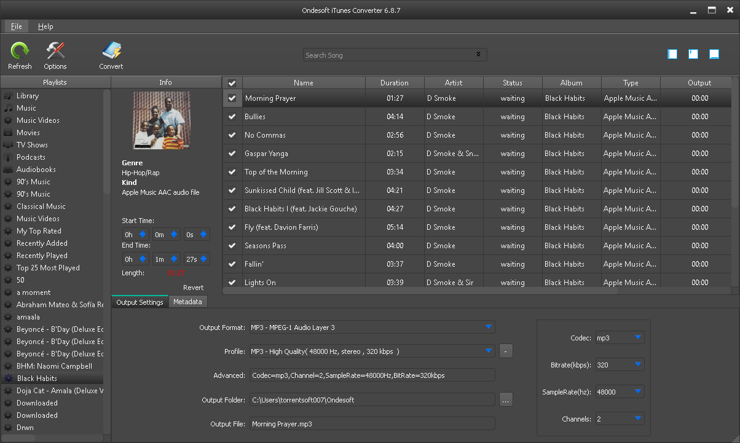Open Recently Added playlist

pyautogui.click(x=42, y=243)
